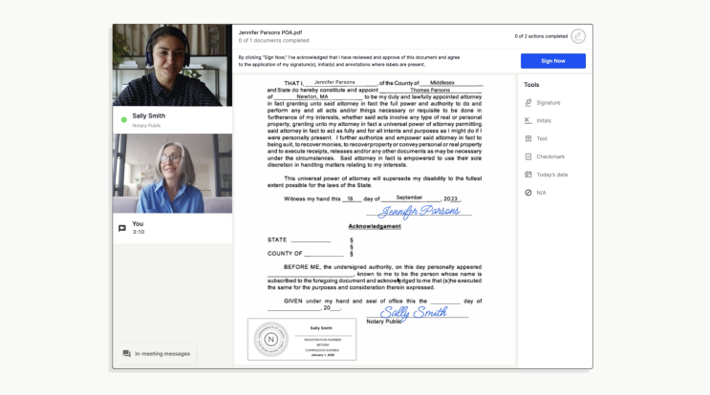The height and width of the screenshot is (395, 710).
Task: Click the 'Middlesex' county entry
Action: coord(441,83)
